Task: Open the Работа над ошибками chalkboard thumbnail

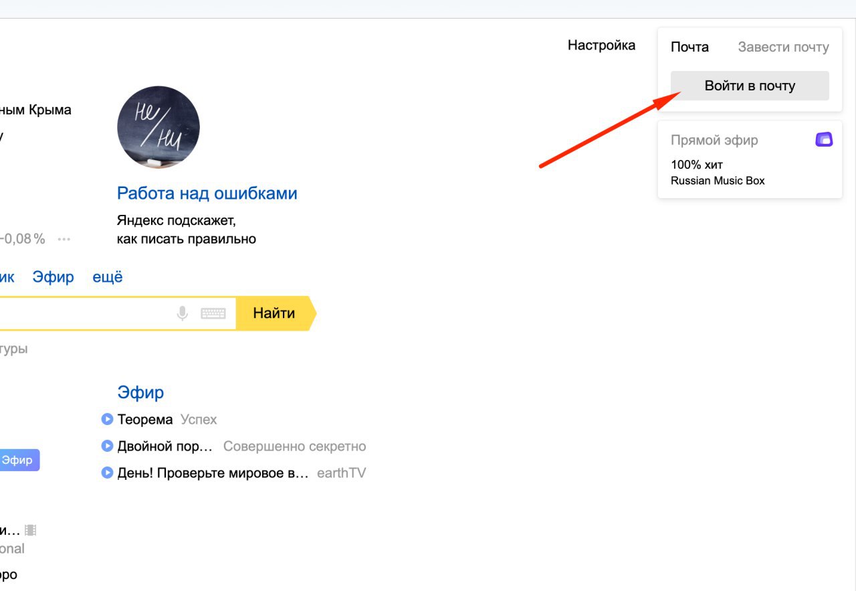Action: (158, 127)
